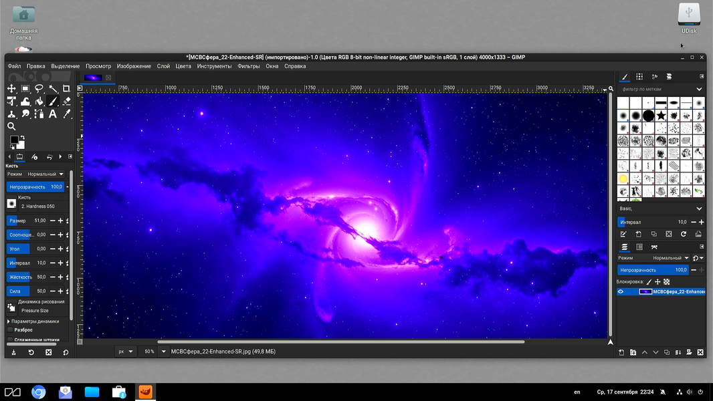Expand Параметры динамики section

click(x=8, y=321)
